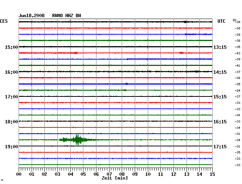Click the Zeit [min] axis title

coord(115,178)
